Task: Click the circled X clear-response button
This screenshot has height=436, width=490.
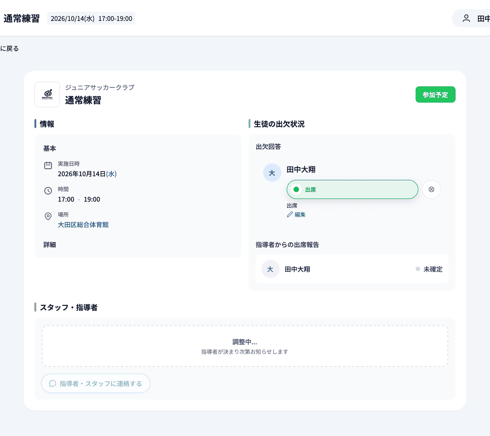Action: point(431,189)
